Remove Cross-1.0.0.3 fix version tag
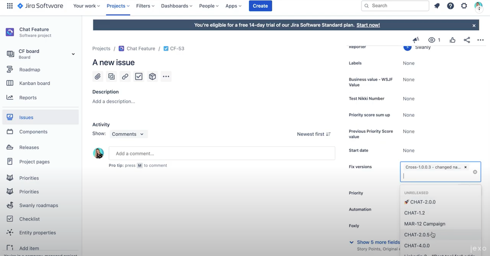 [x=465, y=167]
